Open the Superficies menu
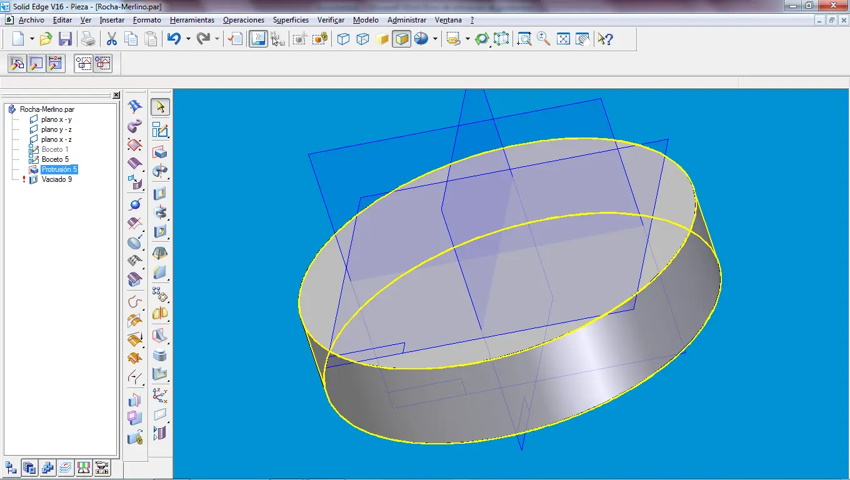This screenshot has height=480, width=850. (291, 20)
